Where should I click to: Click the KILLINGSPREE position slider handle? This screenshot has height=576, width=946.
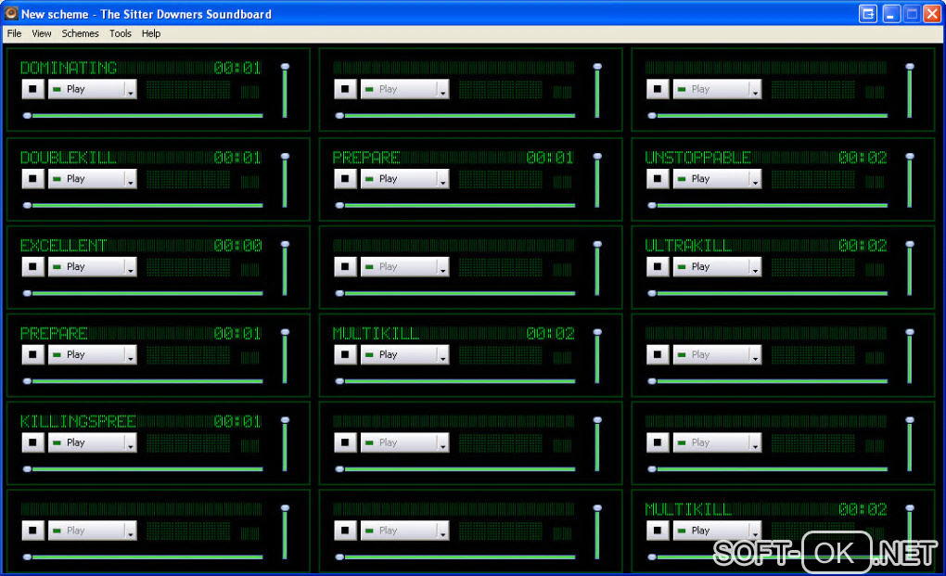pyautogui.click(x=27, y=468)
